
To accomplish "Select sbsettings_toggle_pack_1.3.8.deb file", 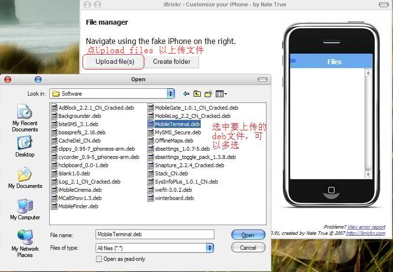I will pos(192,157).
